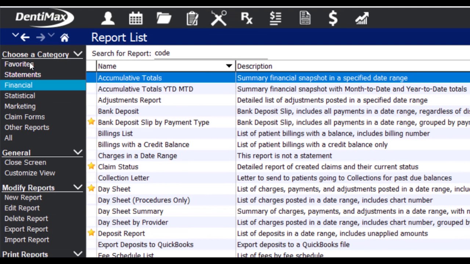Click the back arrow navigation button
This screenshot has height=264, width=470.
point(25,37)
